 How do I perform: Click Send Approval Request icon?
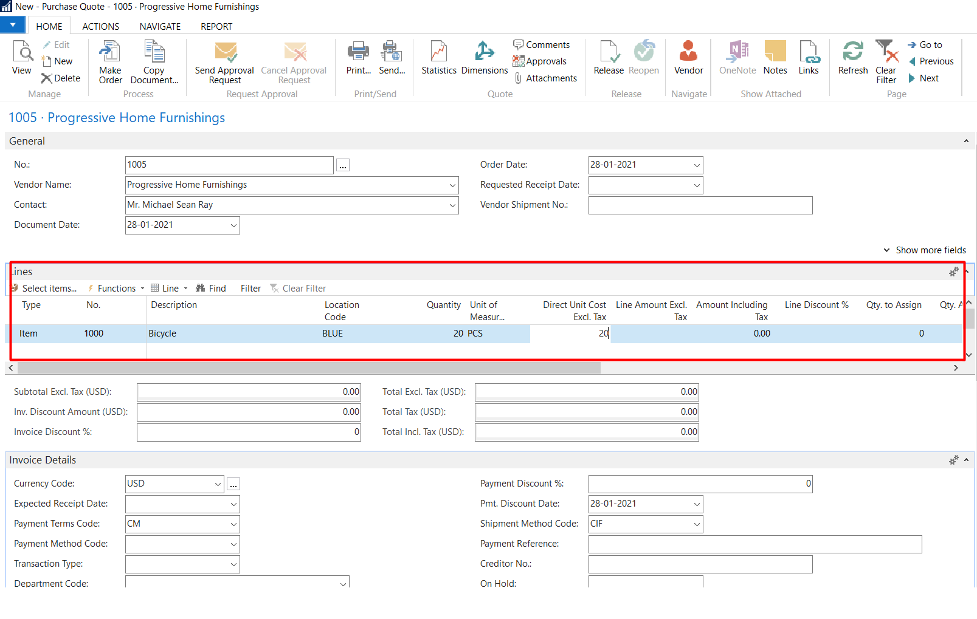point(225,62)
